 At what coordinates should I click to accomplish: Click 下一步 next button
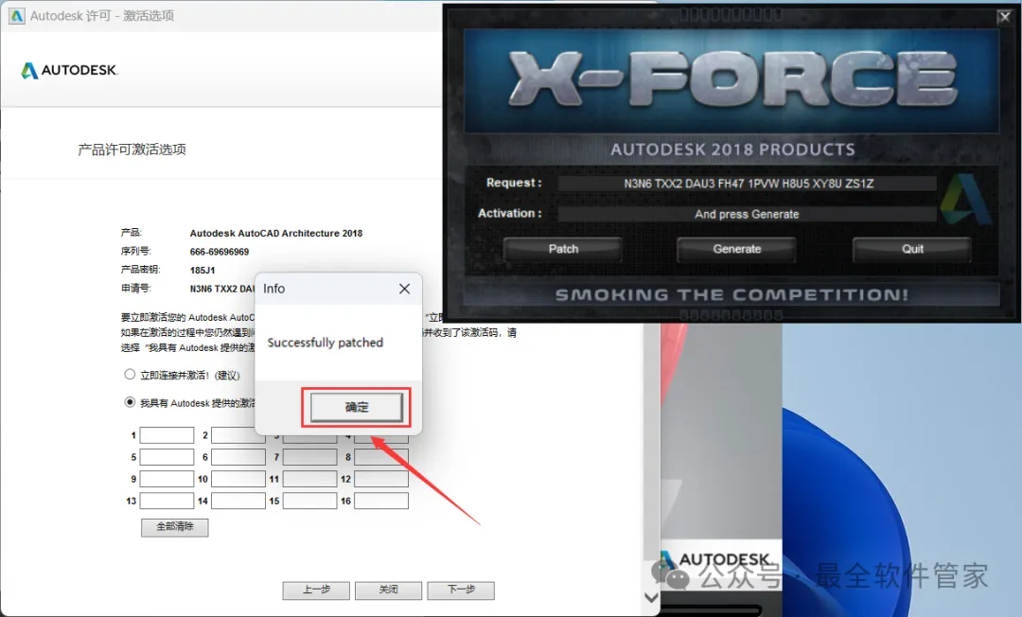[461, 591]
